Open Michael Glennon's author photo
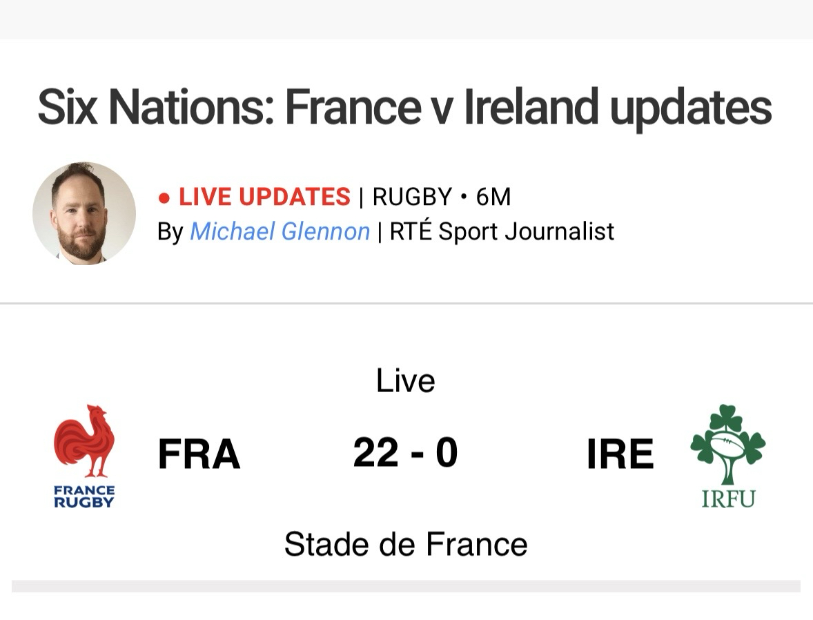Screen dimensions: 813x620 click(x=84, y=213)
